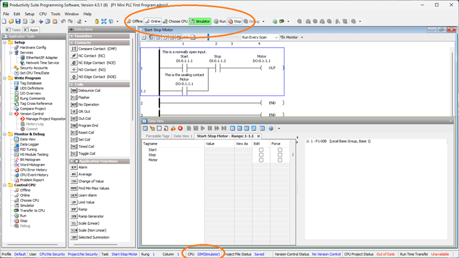Click the play icon in Data View toolbar

click(x=203, y=128)
